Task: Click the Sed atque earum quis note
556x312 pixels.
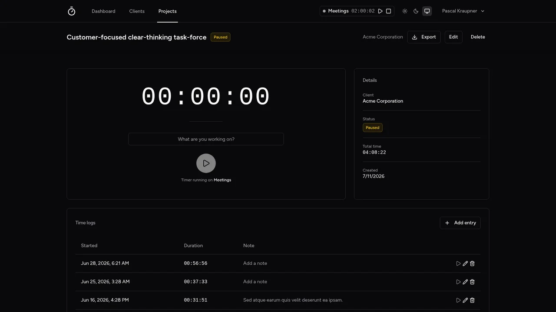Action: (x=293, y=300)
